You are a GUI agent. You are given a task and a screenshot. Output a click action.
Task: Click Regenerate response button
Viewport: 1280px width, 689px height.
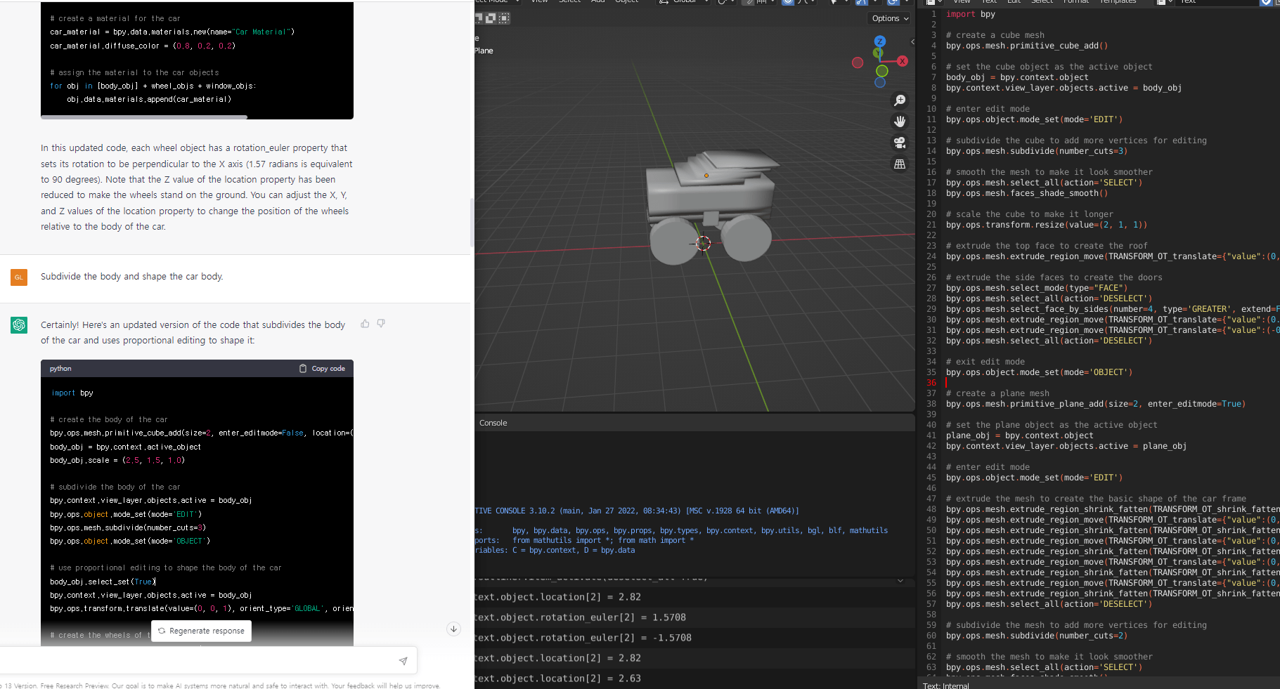(201, 631)
